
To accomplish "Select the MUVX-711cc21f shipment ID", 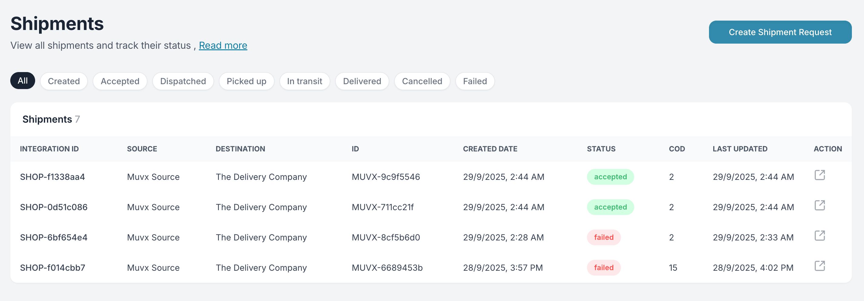I will pos(382,207).
